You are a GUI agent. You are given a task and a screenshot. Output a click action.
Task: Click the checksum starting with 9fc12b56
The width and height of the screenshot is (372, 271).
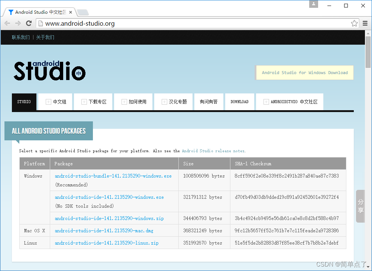(287, 230)
